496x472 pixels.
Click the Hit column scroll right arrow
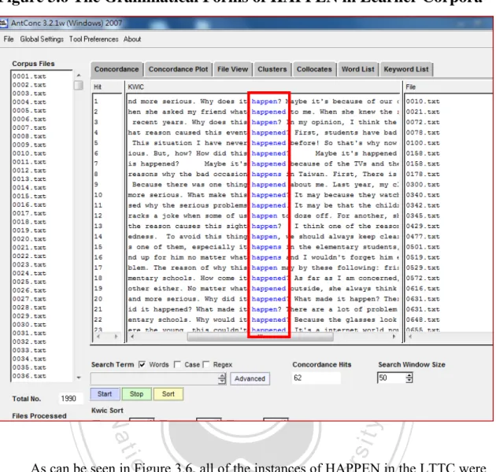pyautogui.click(x=116, y=337)
